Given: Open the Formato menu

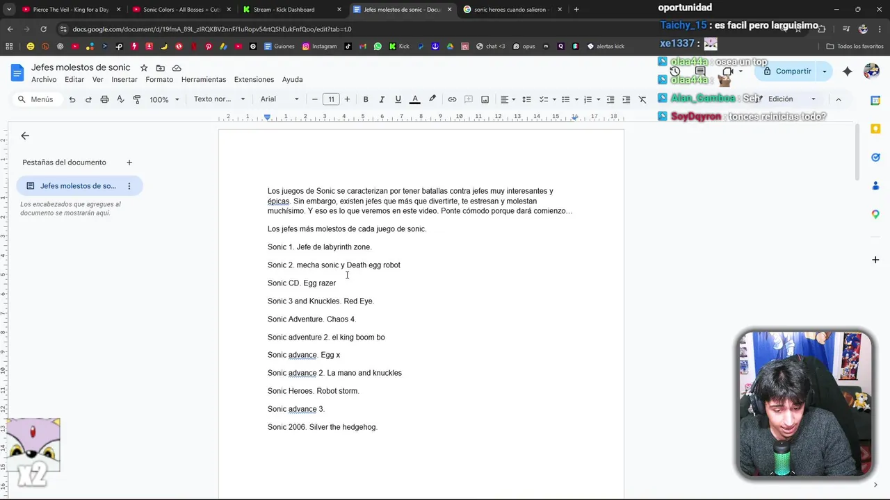Looking at the screenshot, I should 159,79.
